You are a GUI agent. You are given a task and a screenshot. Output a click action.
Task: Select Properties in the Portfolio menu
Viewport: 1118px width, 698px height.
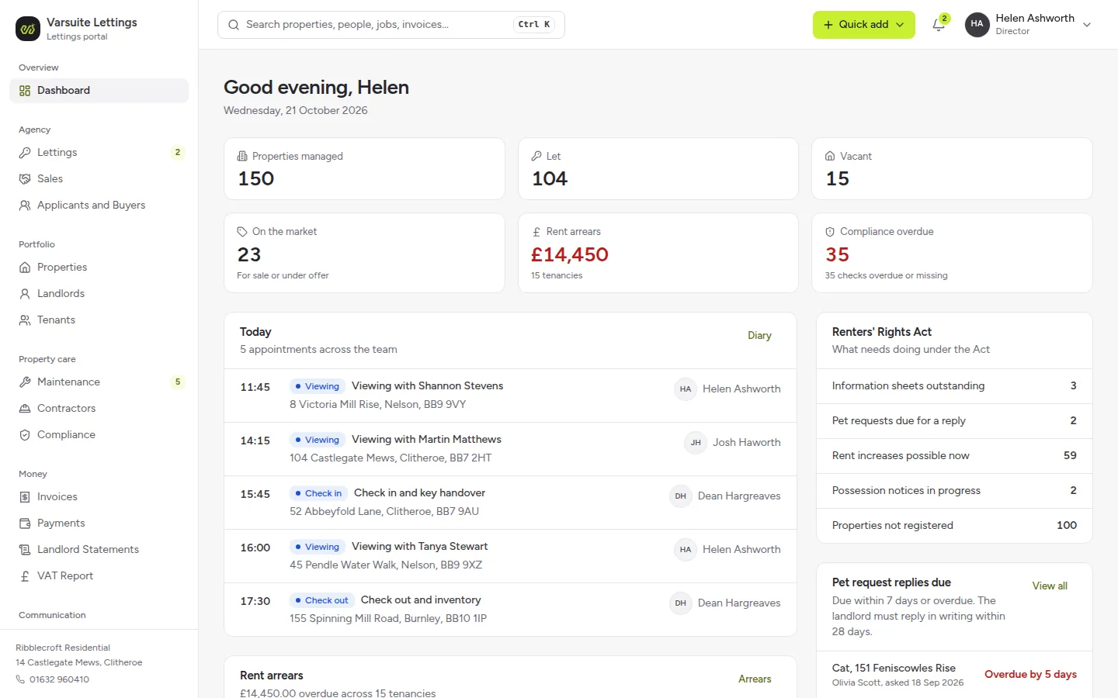click(x=99, y=268)
